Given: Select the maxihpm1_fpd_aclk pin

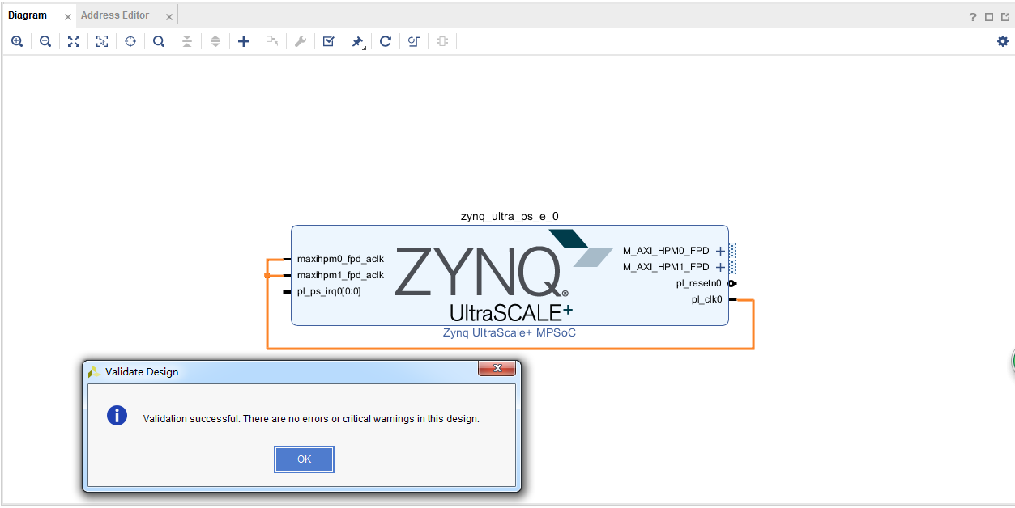Looking at the screenshot, I should tap(340, 276).
